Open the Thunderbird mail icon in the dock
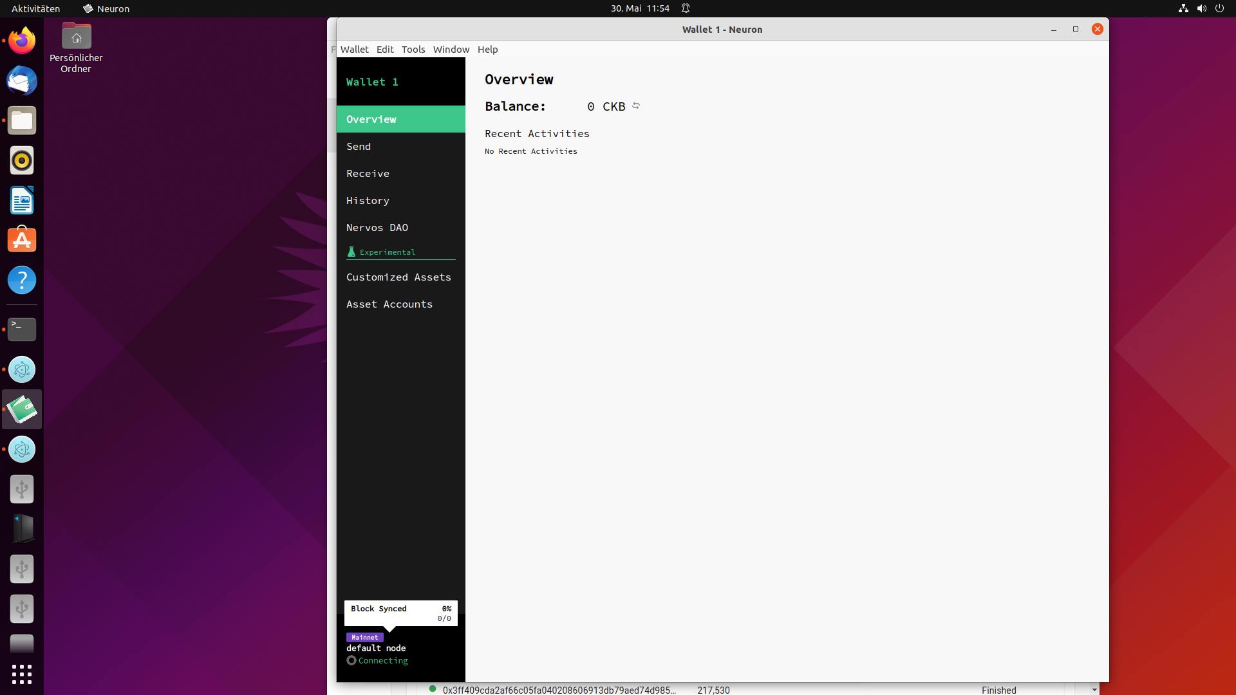The image size is (1236, 695). 22,81
